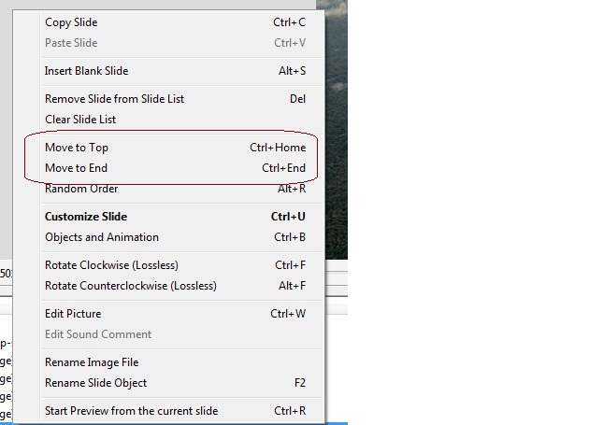Click the Paste Slide menu entry
The height and width of the screenshot is (425, 603).
coord(168,43)
